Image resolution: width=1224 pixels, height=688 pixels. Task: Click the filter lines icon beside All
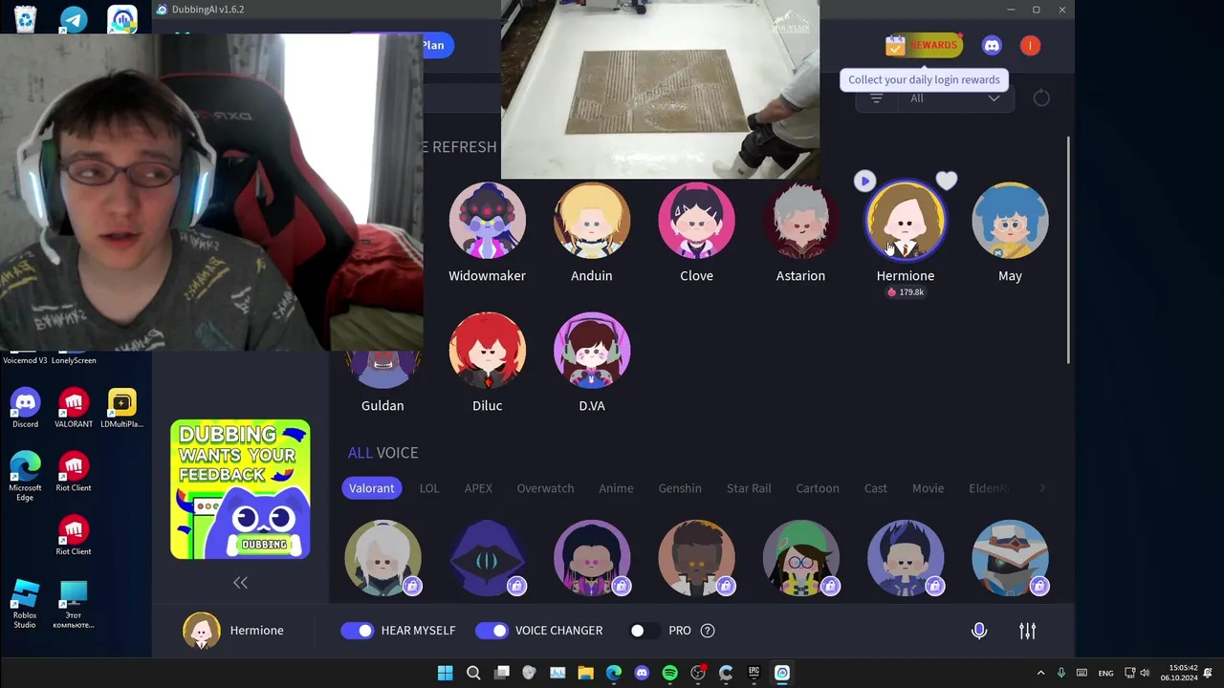point(876,97)
